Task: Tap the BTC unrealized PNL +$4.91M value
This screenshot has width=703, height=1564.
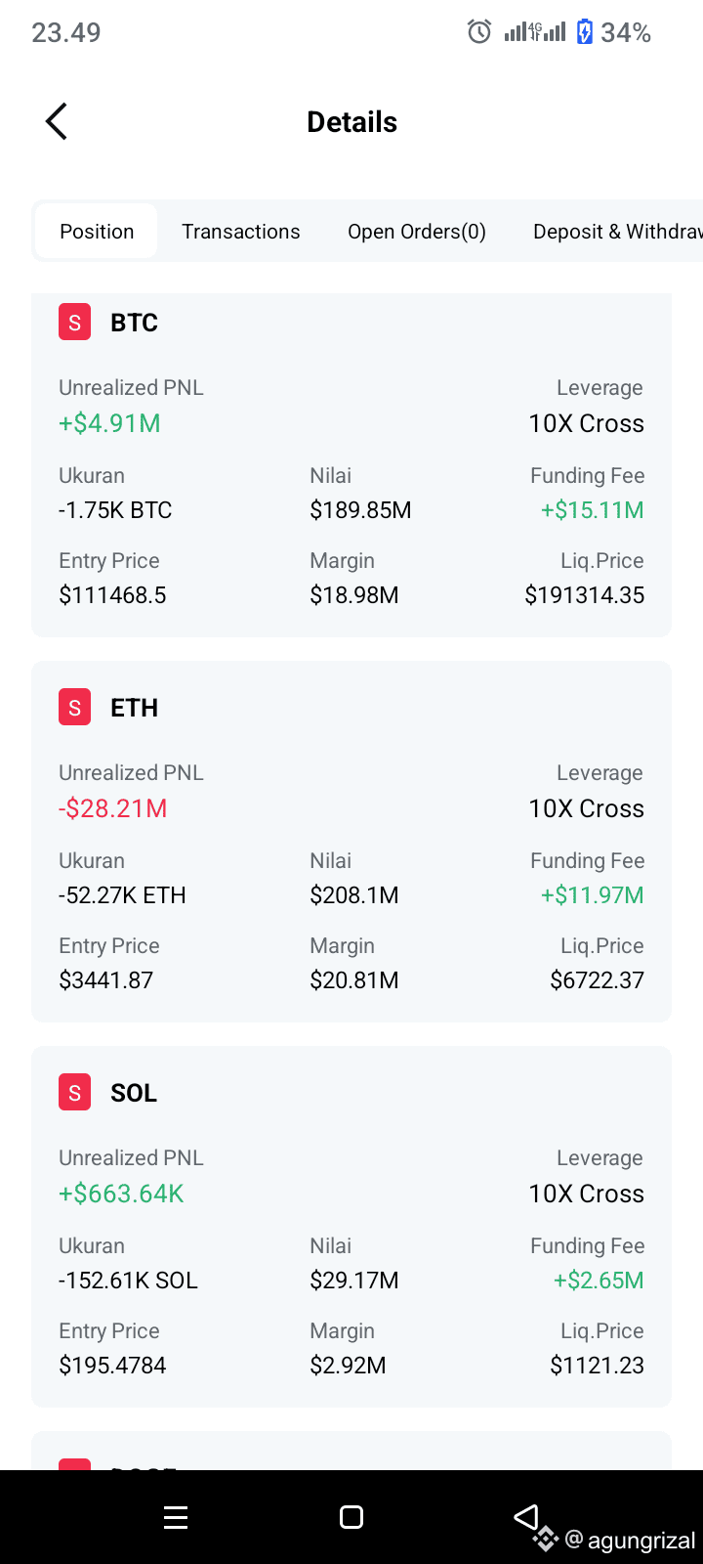Action: (x=109, y=423)
